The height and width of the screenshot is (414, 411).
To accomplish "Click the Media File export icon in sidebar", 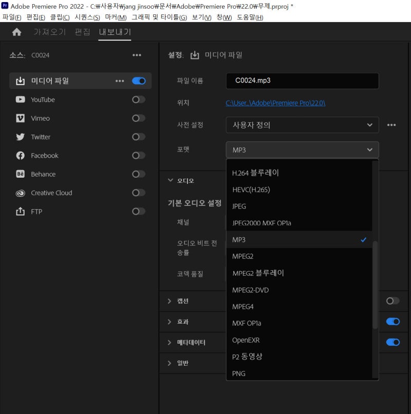I will 21,81.
